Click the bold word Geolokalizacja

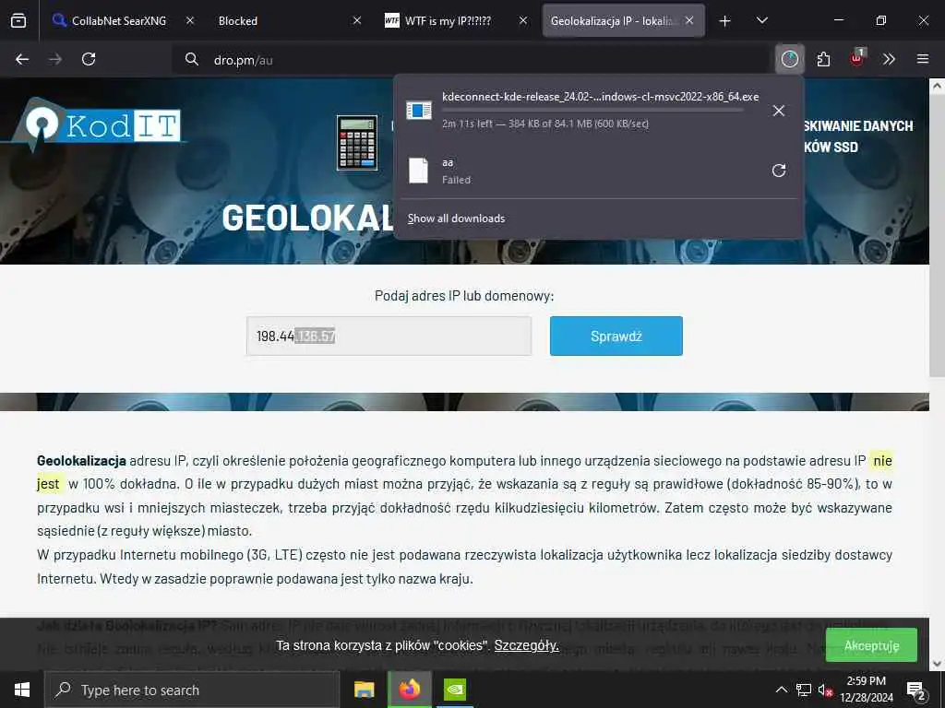[x=81, y=461]
